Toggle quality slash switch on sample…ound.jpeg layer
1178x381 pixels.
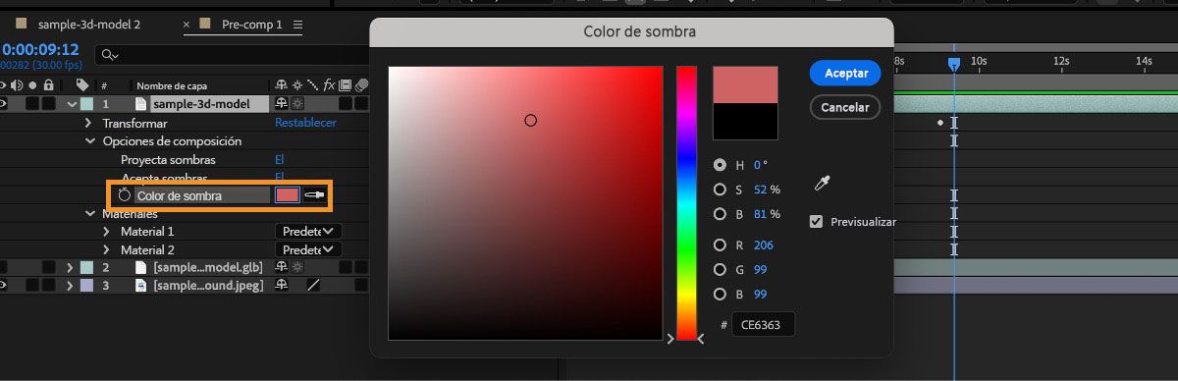[313, 285]
